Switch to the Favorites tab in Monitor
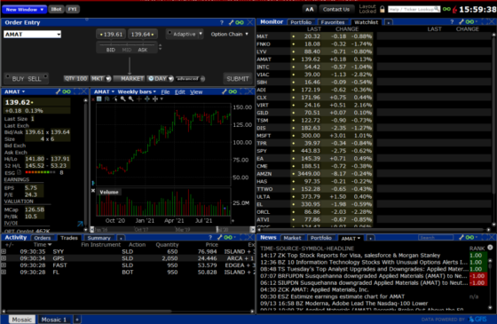497x324 pixels. point(332,22)
